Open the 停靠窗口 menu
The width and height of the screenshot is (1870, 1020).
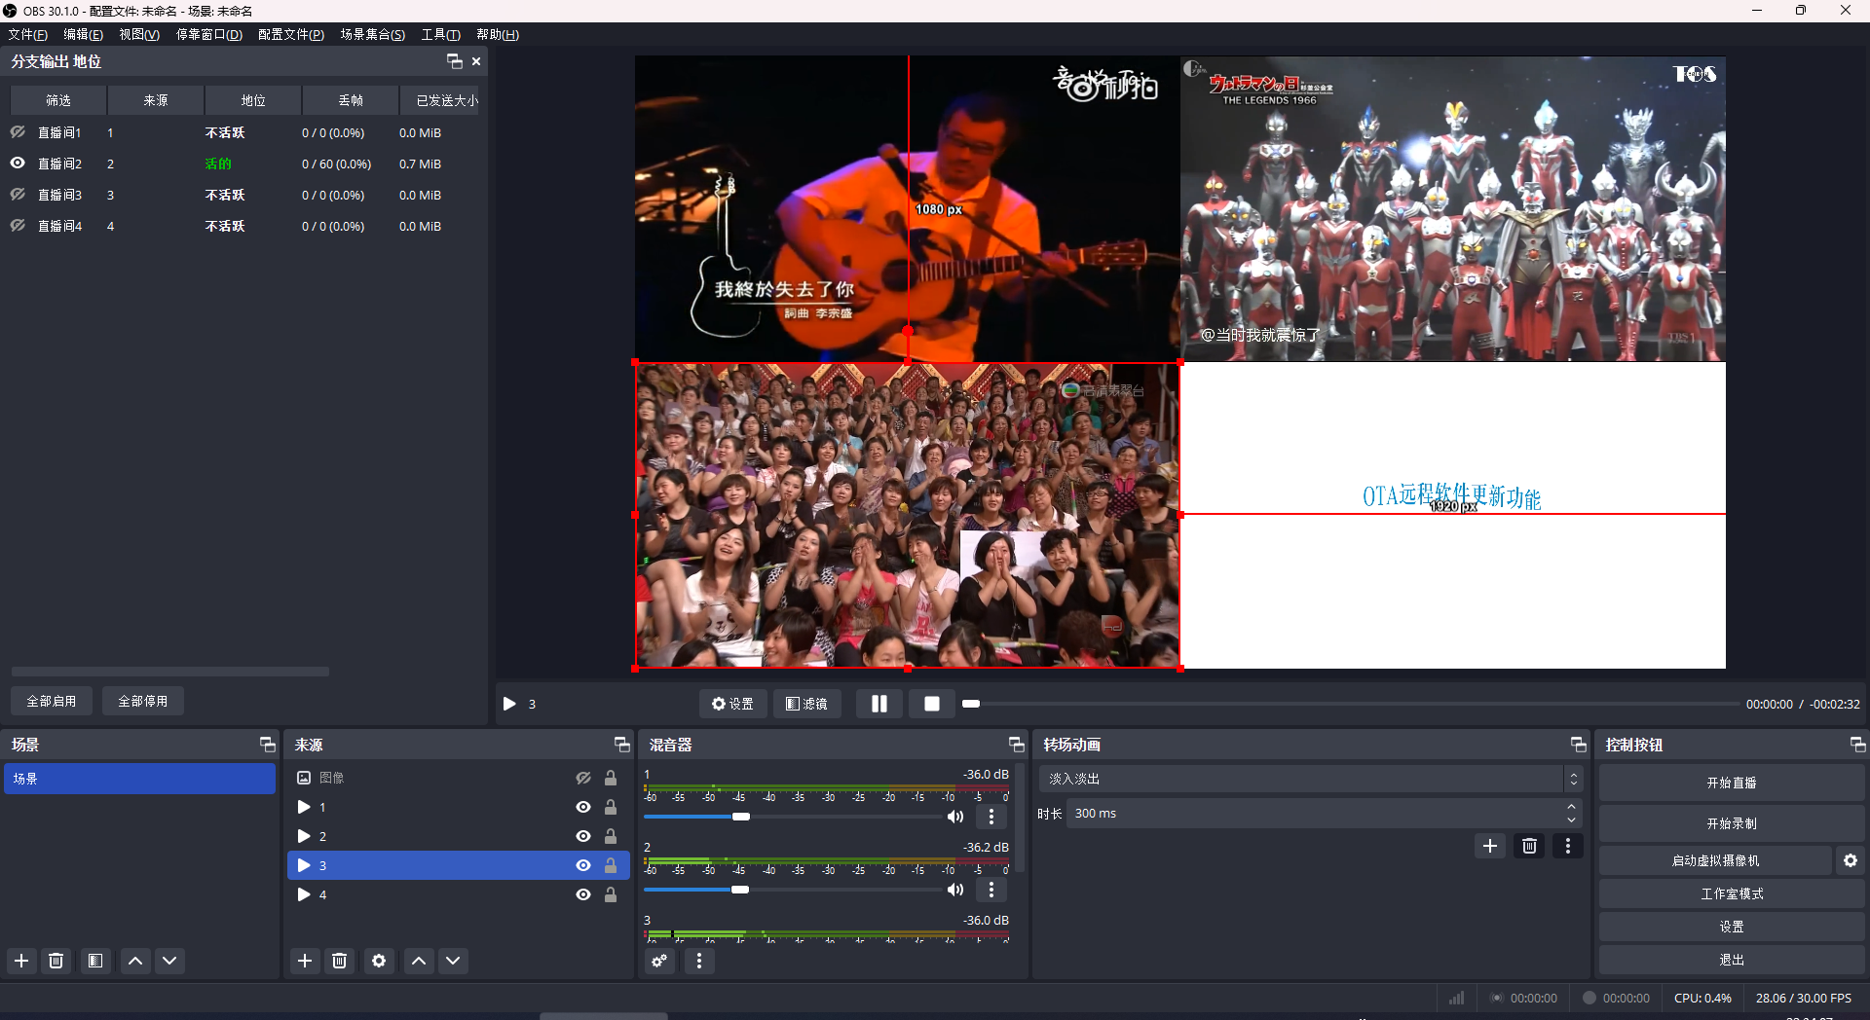208,34
